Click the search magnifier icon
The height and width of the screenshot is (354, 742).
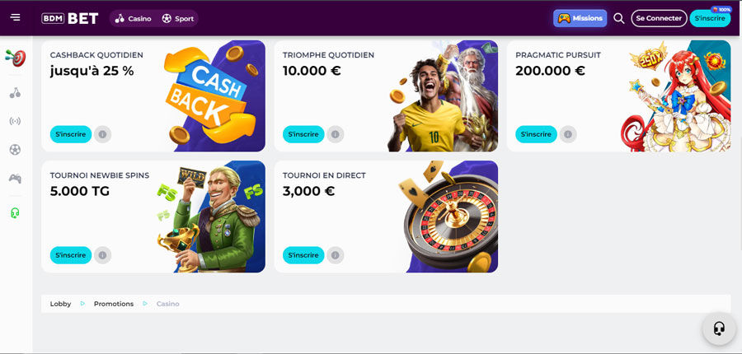[x=618, y=18]
